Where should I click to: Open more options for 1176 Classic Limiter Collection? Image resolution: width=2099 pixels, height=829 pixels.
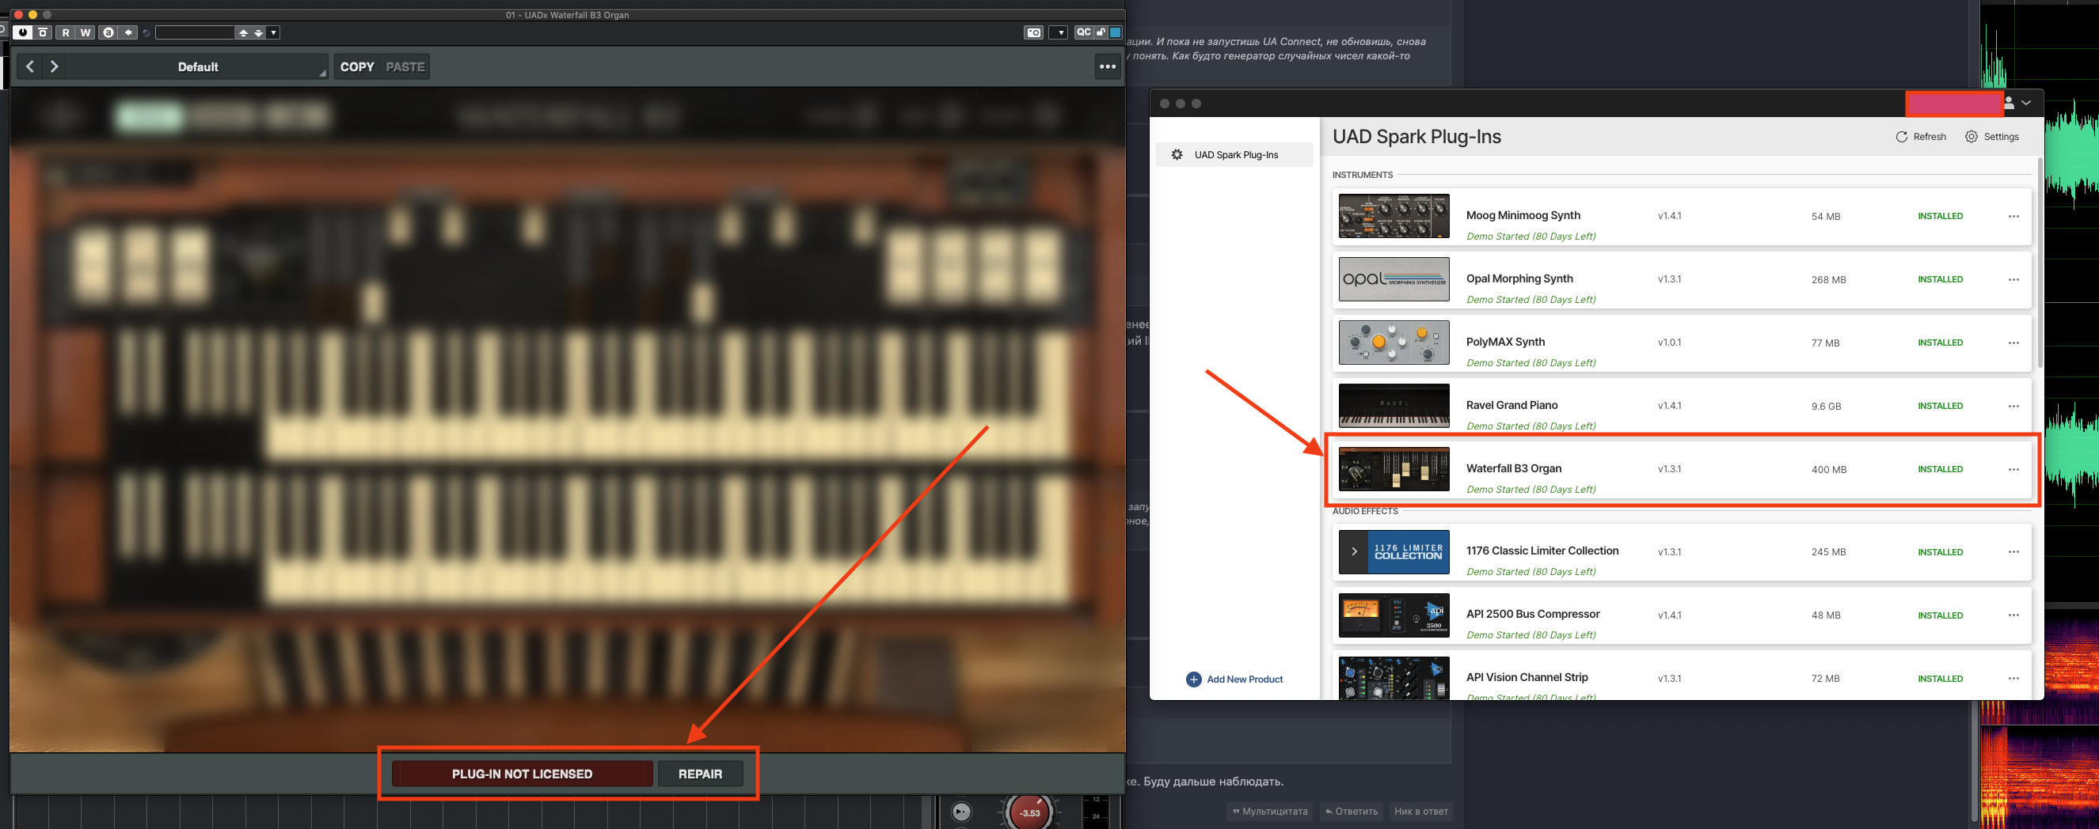pos(2013,552)
